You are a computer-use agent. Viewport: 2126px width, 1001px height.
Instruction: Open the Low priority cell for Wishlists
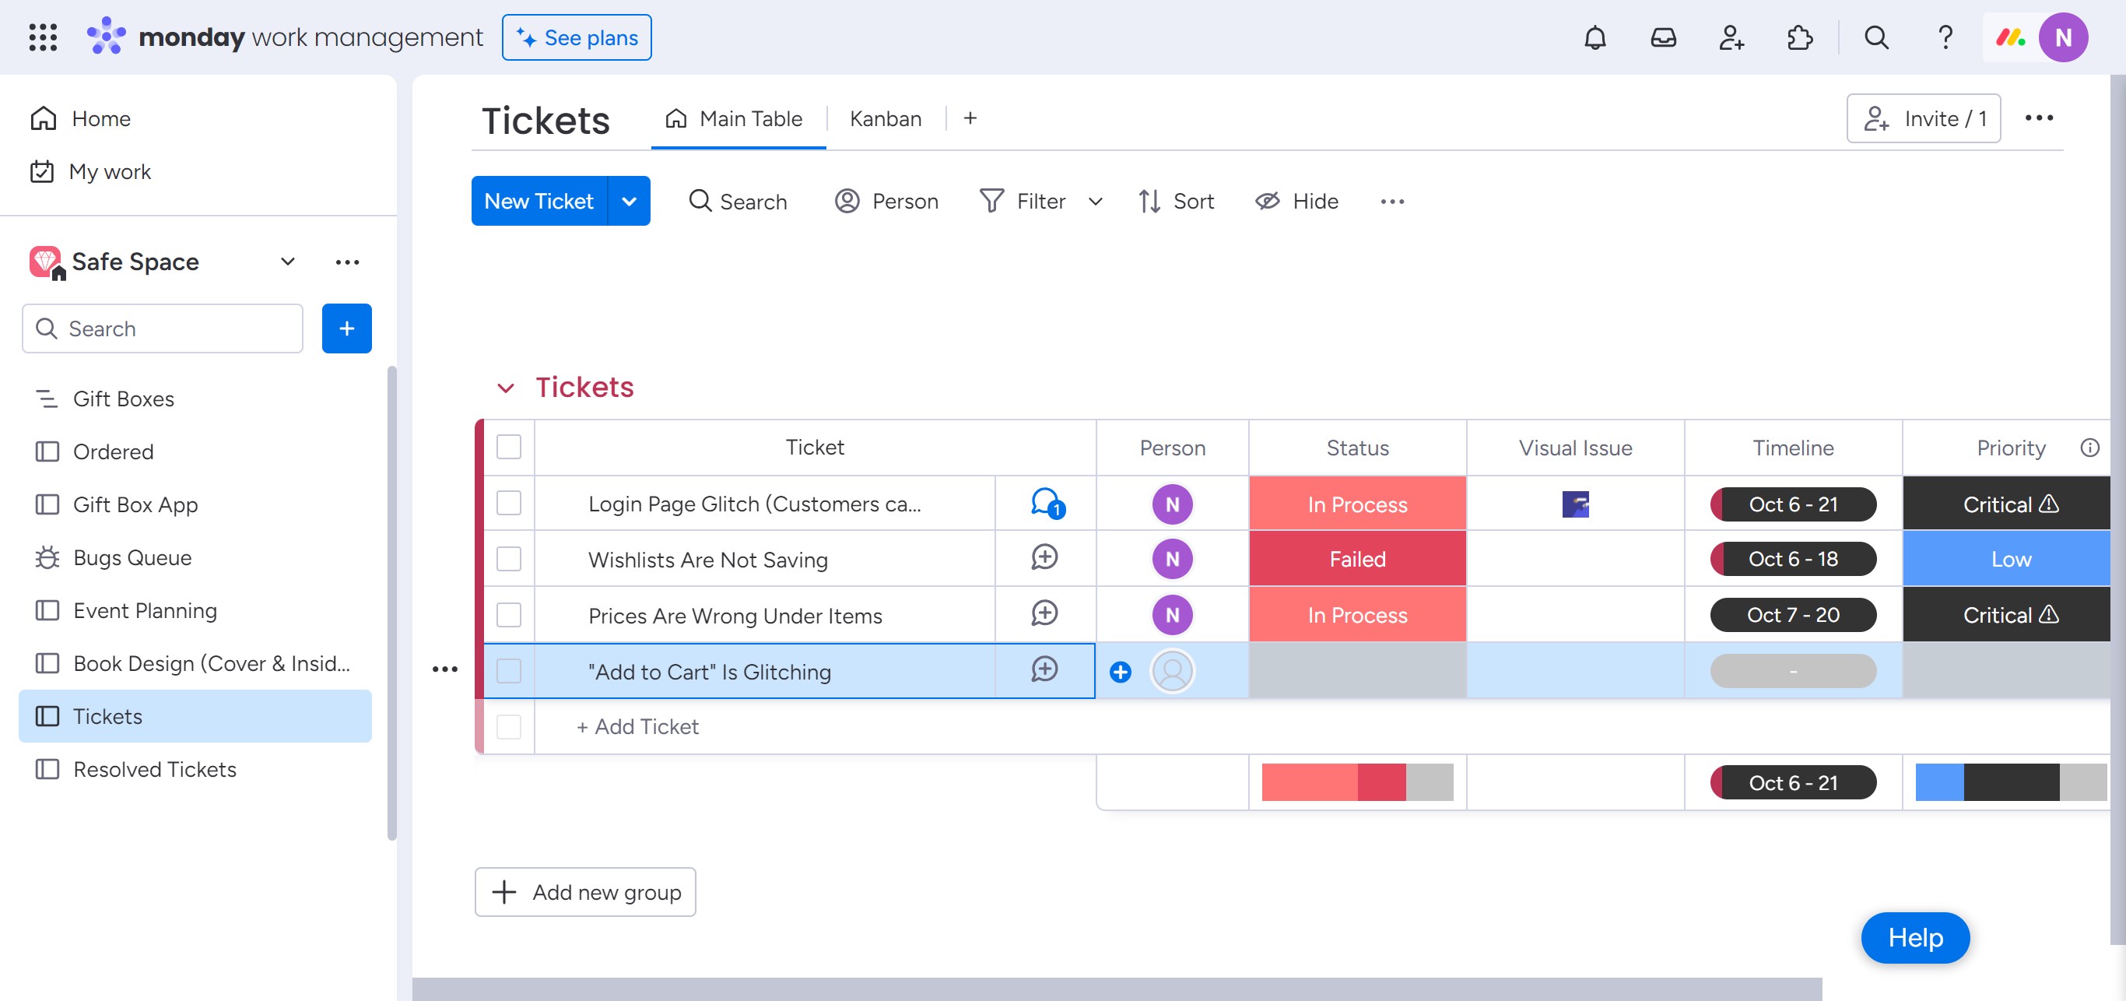2009,559
